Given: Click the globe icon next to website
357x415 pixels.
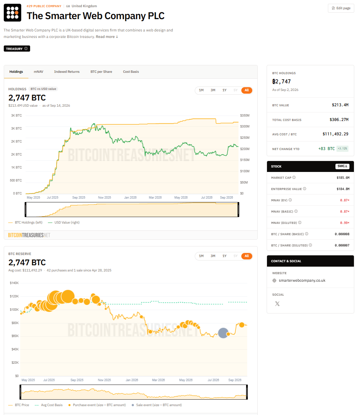Looking at the screenshot, I should tap(274, 281).
